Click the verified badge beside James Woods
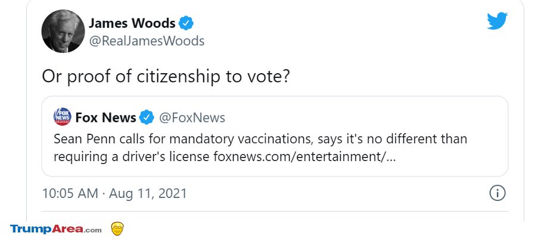560x236 pixels. pos(186,24)
